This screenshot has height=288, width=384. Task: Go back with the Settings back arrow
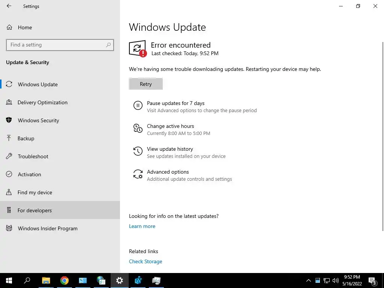point(9,6)
